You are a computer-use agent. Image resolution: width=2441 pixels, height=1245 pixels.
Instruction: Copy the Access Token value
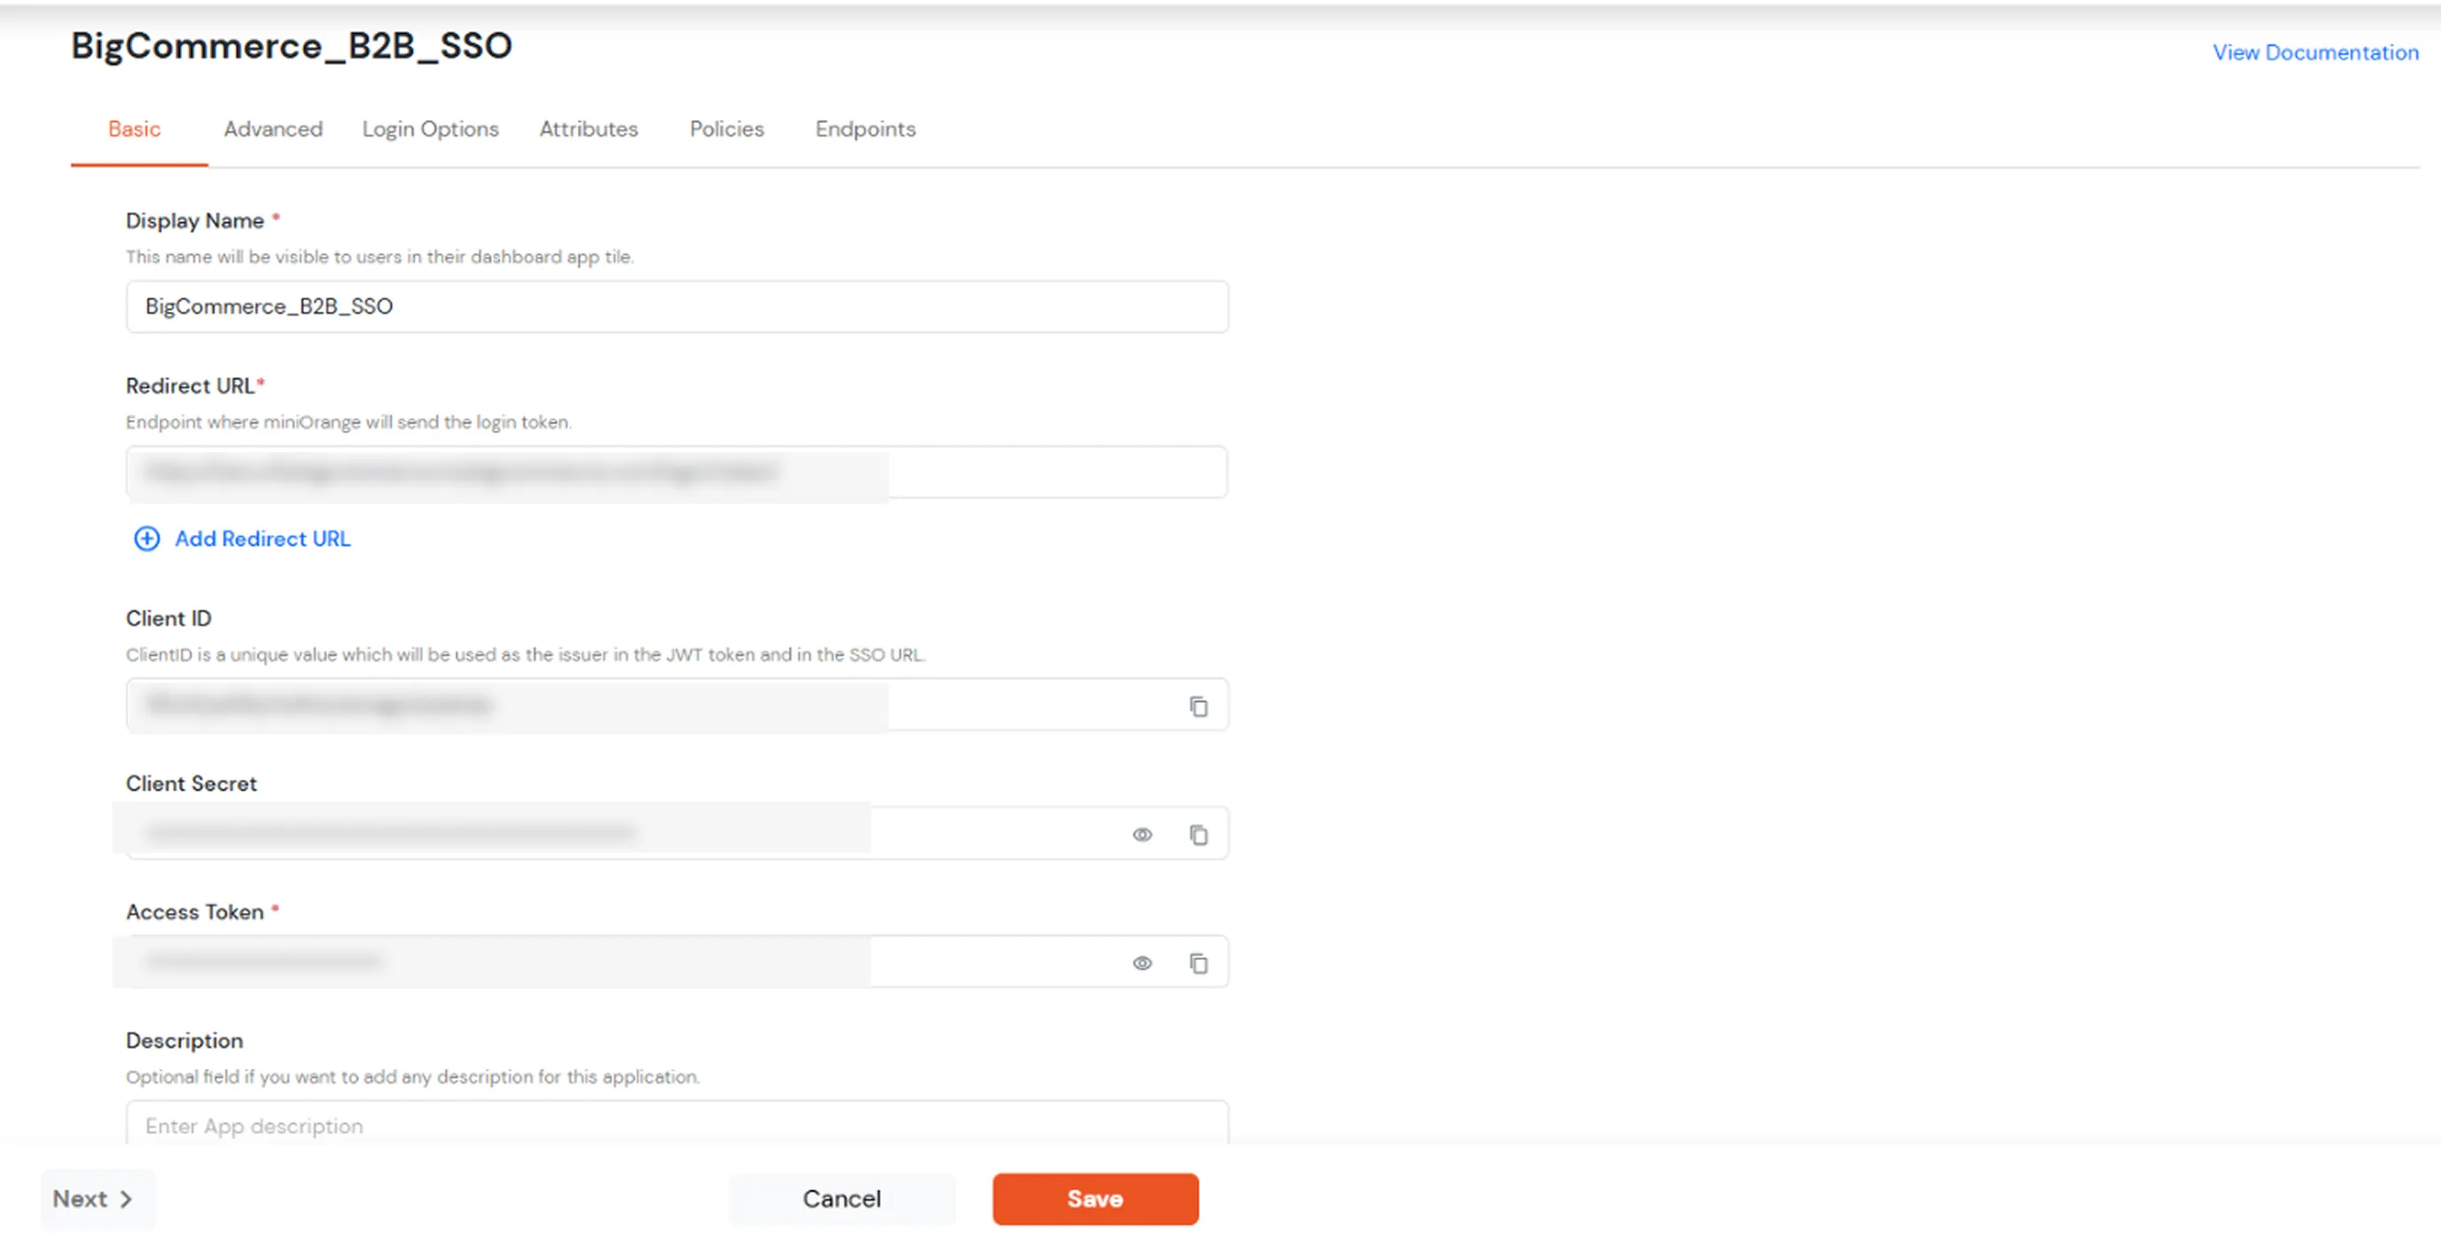pos(1198,963)
